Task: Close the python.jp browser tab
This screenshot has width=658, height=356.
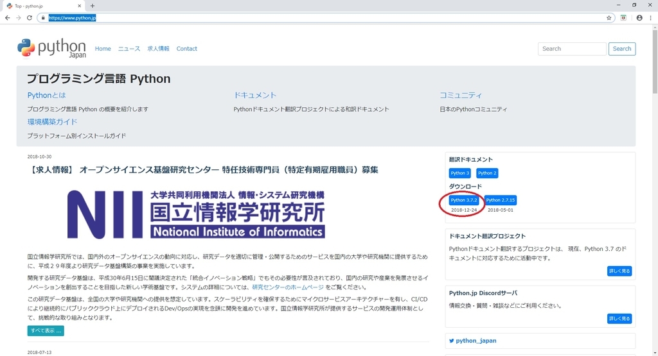Action: [x=80, y=6]
